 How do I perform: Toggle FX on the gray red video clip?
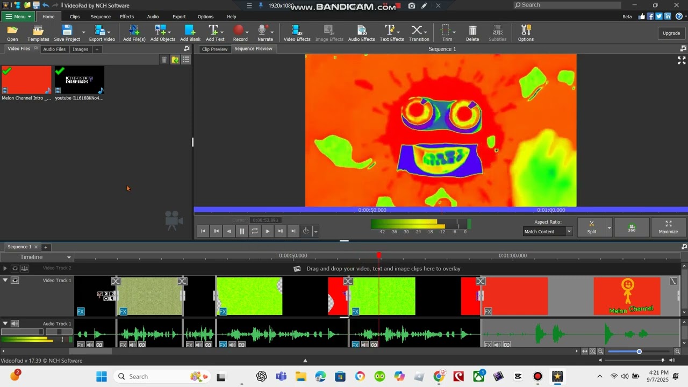[488, 311]
